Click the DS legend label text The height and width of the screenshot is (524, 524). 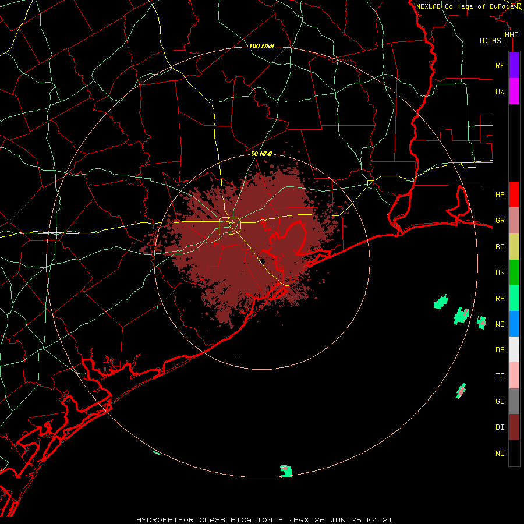[x=500, y=350]
